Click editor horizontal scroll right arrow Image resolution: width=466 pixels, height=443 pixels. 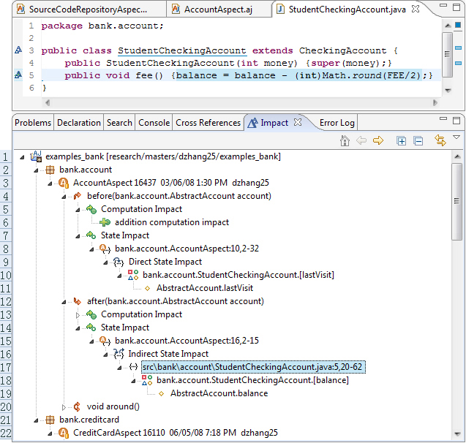tap(435, 103)
